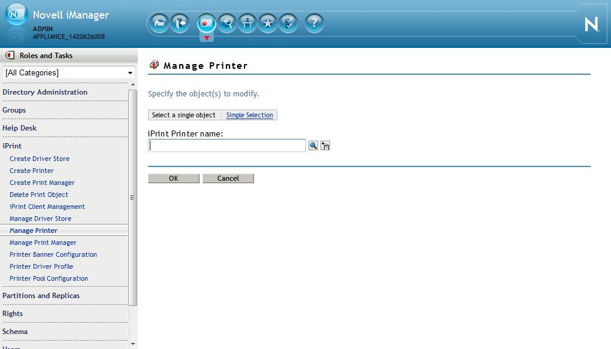The height and width of the screenshot is (349, 611).
Task: Open Delete Print Object task
Action: click(x=38, y=195)
